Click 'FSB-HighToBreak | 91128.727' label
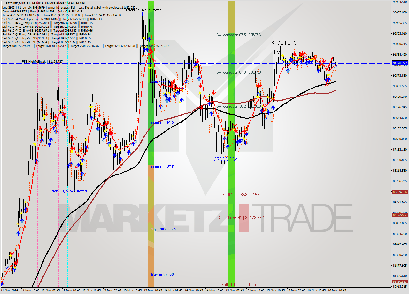Screen dimensions: 409x294 pyautogui.click(x=42, y=61)
